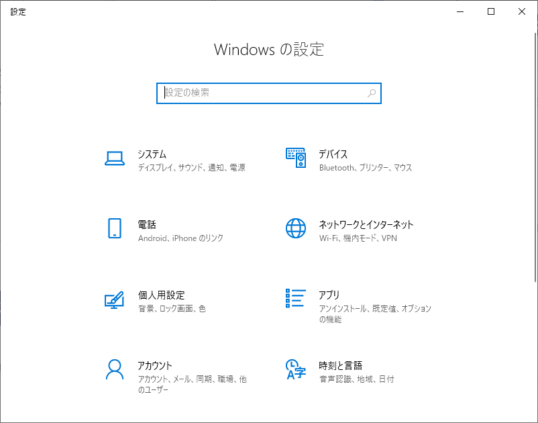This screenshot has width=538, height=423.
Task: Click the ネットワークとインターネット globe icon
Action: 296,228
